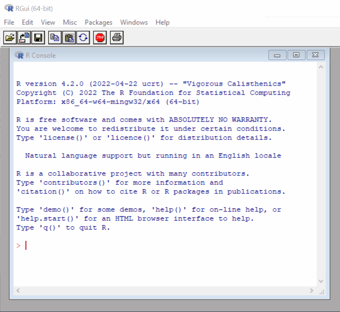Viewport: 340px width, 312px height.
Task: Click the console scroll down arrow
Action: [x=321, y=281]
